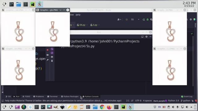The width and height of the screenshot is (198, 111).
Task: Open the Git tool window
Action: click(x=8, y=97)
